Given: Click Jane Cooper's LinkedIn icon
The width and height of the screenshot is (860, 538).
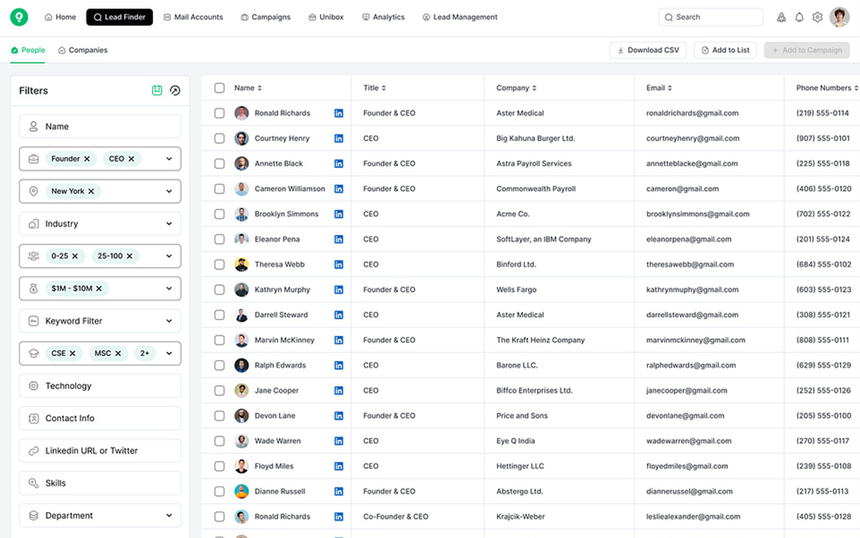Looking at the screenshot, I should pyautogui.click(x=339, y=390).
